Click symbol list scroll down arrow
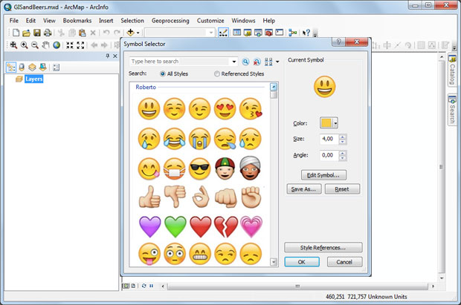The height and width of the screenshot is (305, 461). [274, 262]
